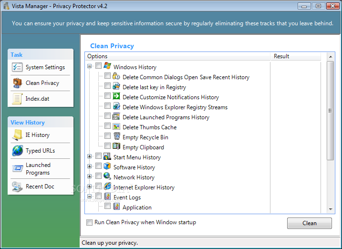
Task: Collapse the Windows History tree node
Action: click(89, 66)
